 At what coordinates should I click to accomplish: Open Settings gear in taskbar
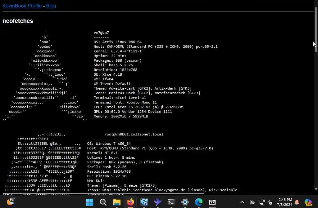(x=185, y=202)
